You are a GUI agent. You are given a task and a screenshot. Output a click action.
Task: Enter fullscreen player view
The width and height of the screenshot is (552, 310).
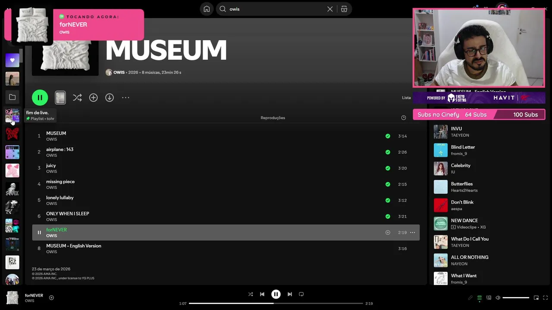click(x=546, y=298)
